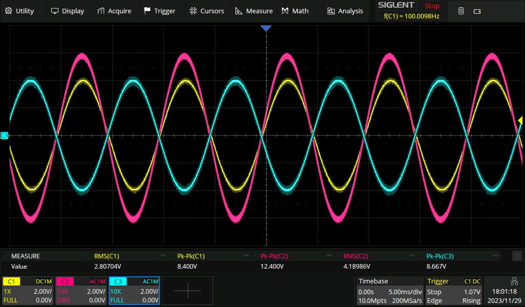This screenshot has width=525, height=307.
Task: Open the Trigger settings box at bottom
Action: (x=454, y=291)
